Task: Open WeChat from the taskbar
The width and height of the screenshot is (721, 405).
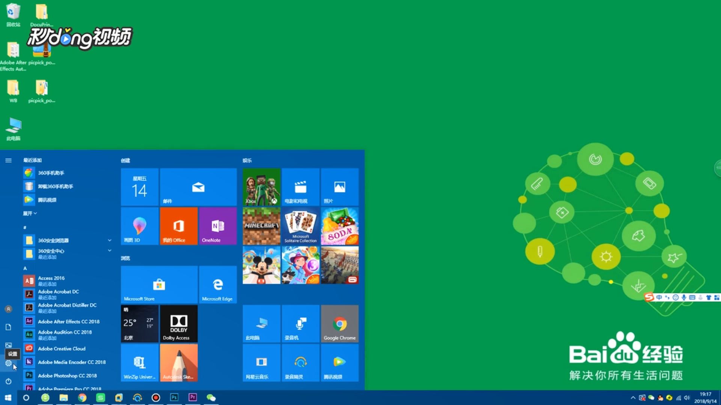Action: [211, 397]
